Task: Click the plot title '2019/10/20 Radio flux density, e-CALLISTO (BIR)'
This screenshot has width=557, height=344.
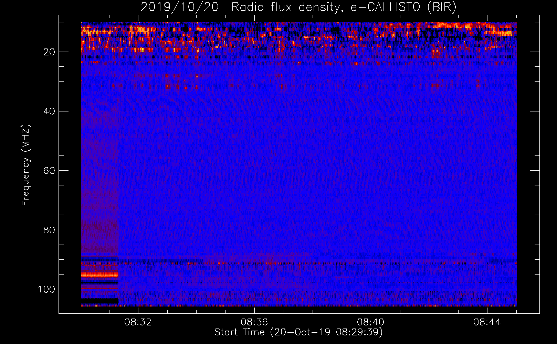Action: click(298, 7)
